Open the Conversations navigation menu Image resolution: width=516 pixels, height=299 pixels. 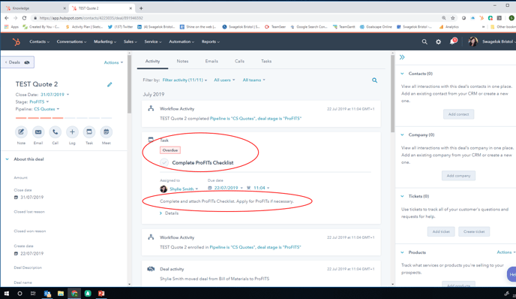[71, 42]
